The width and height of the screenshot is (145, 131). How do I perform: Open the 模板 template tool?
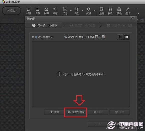tap(119, 11)
